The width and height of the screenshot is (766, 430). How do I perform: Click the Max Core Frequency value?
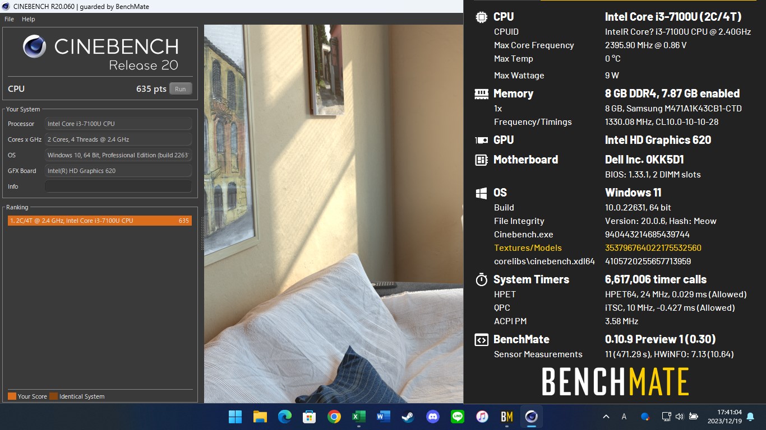(646, 45)
